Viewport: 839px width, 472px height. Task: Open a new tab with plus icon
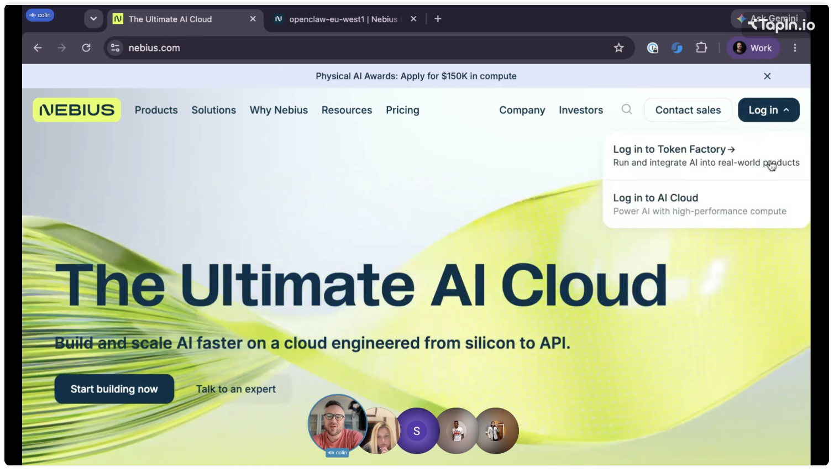click(438, 19)
